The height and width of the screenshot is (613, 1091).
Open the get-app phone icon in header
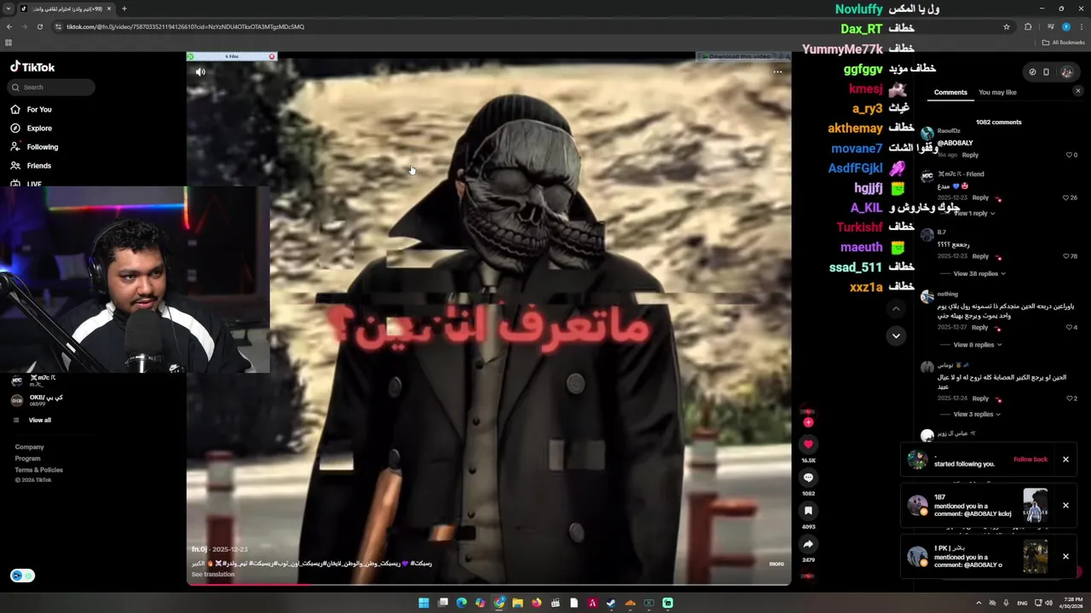pos(1046,72)
